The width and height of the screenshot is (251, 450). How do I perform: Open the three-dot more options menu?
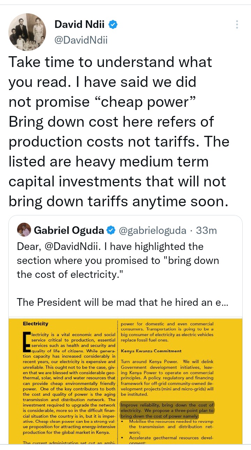pos(237,24)
